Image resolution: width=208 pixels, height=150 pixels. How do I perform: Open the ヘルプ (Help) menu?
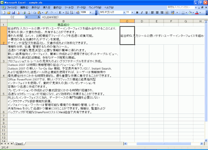pyautogui.click(x=109, y=7)
